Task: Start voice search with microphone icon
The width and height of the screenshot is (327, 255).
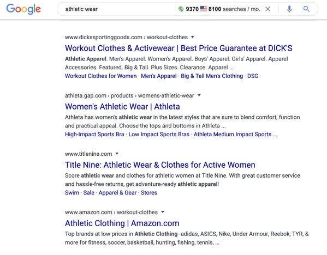Action: [289, 9]
